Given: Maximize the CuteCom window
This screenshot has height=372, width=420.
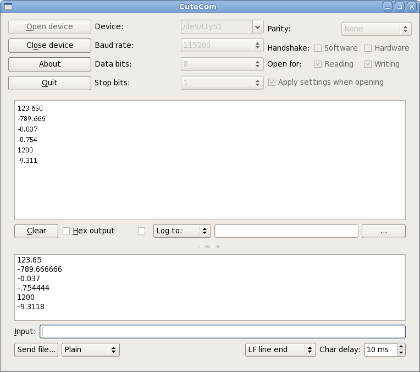Looking at the screenshot, I should [399, 7].
